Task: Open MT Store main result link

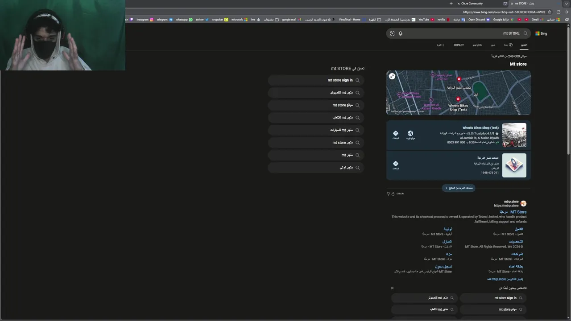Action: click(x=513, y=212)
